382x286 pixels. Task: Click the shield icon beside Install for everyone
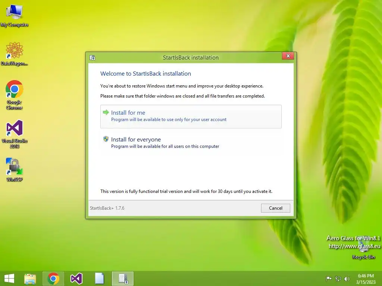click(x=106, y=139)
